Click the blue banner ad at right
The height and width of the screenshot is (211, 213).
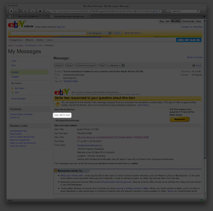pos(189,40)
